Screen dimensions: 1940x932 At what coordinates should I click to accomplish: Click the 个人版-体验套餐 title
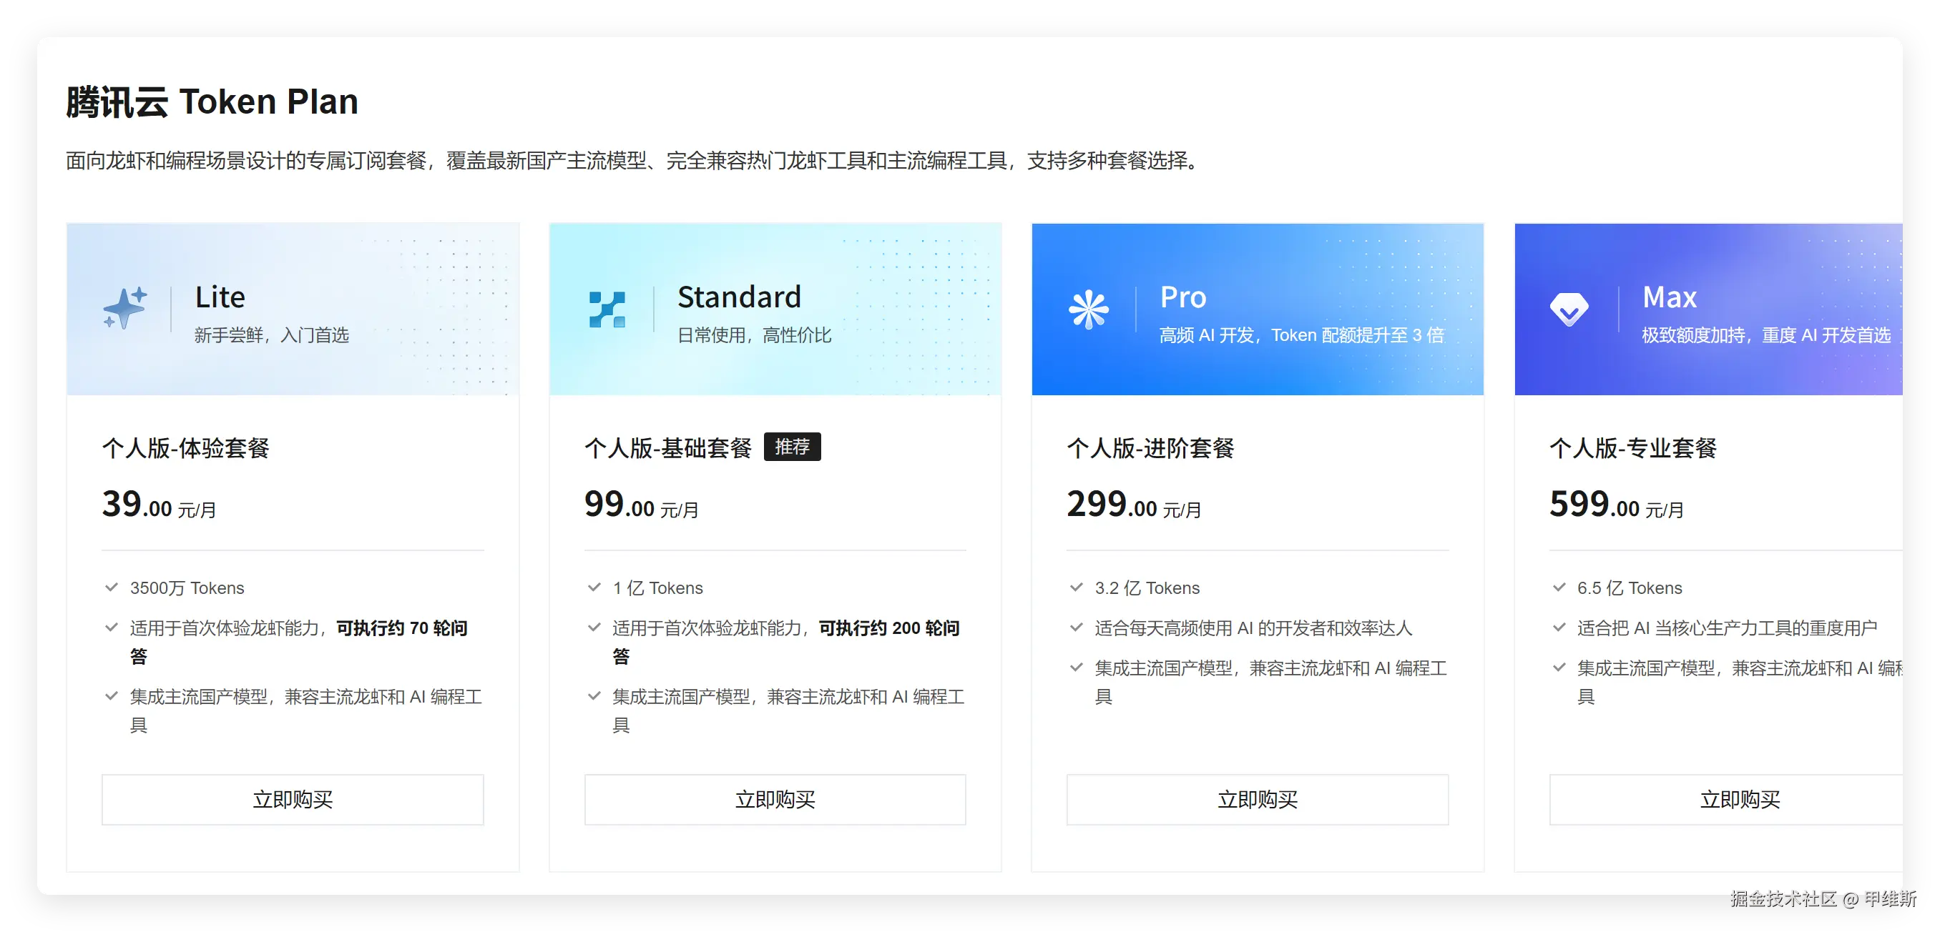(x=186, y=448)
